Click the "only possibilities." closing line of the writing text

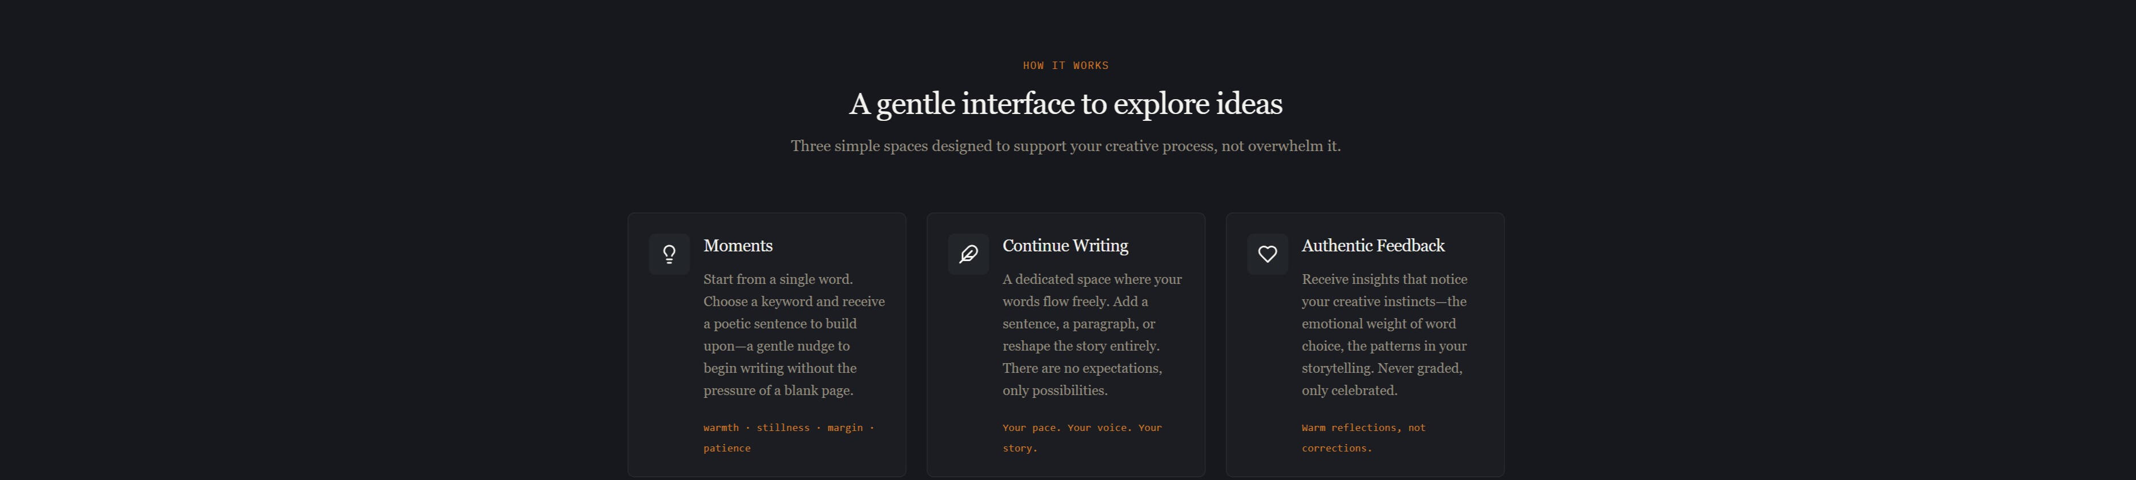(x=1055, y=390)
